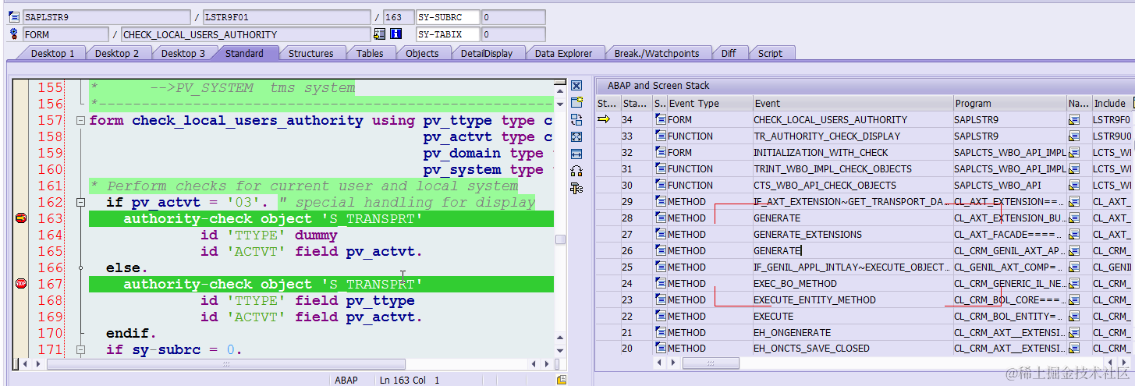Click the SAPLSTR9 program input field
The image size is (1135, 386).
[x=106, y=16]
